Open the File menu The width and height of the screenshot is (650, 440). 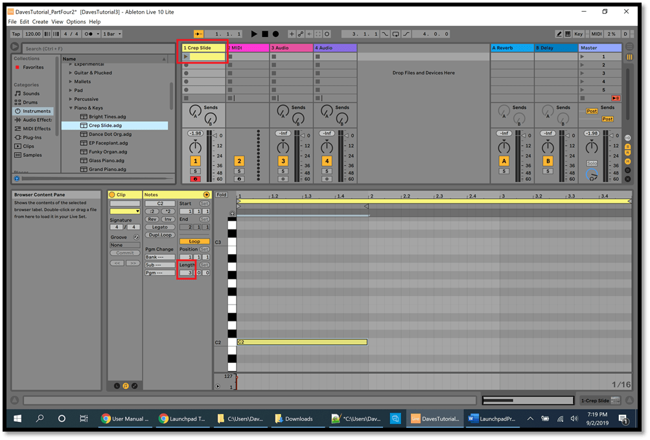(x=12, y=21)
